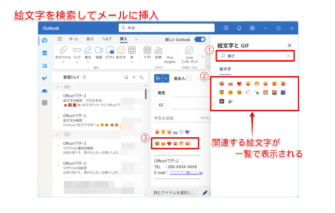Click the chat feedback icon beside the bell

[226, 28]
